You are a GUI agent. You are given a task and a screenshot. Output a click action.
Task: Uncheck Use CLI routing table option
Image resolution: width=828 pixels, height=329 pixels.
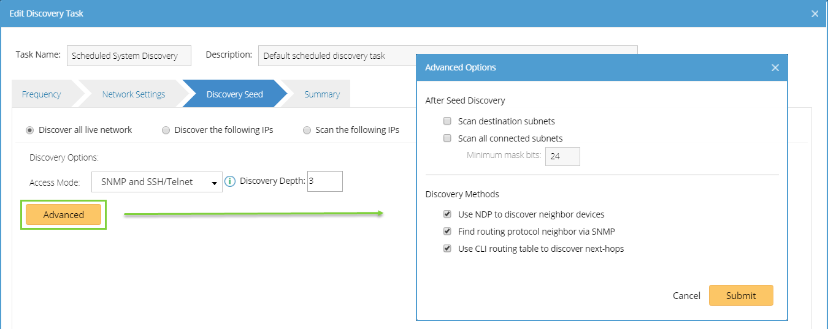point(448,249)
